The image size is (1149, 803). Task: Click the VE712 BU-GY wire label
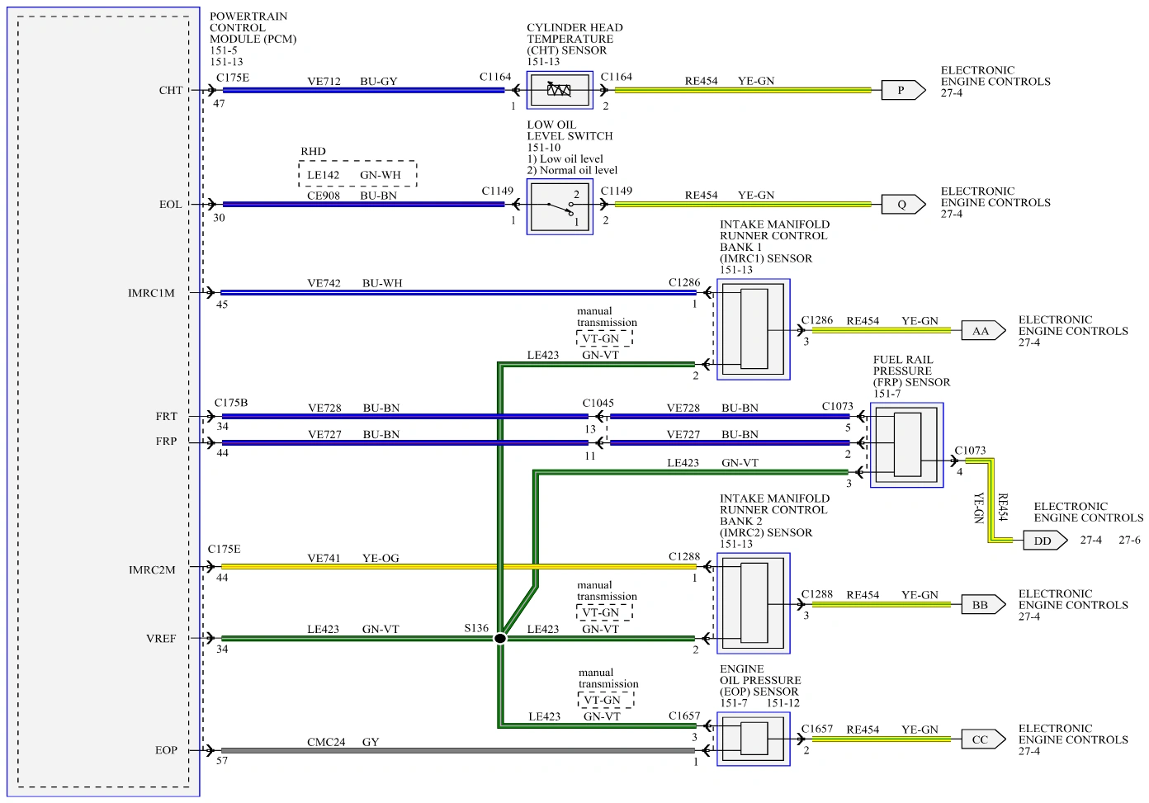coord(352,82)
